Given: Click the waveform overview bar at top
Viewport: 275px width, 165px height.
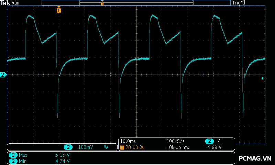Looking at the screenshot, I should [x=136, y=3].
